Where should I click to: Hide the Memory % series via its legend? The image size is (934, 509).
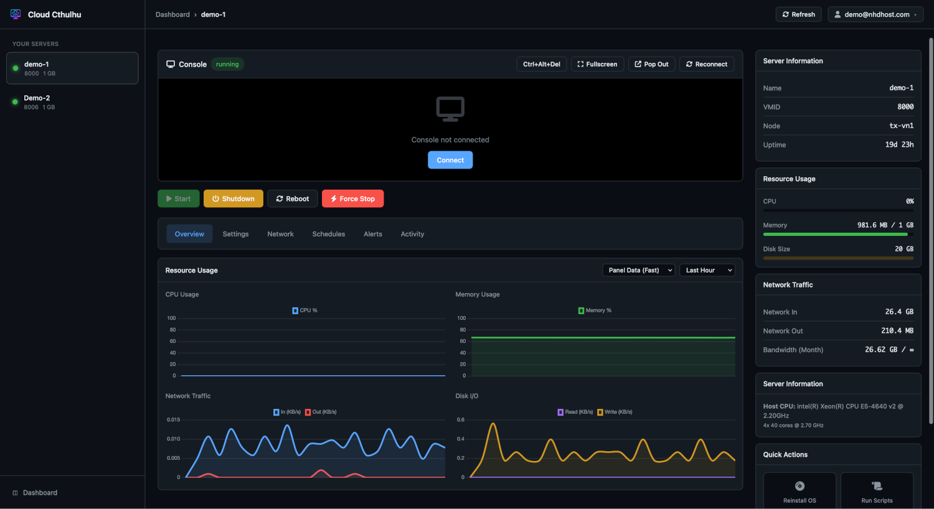pos(595,309)
